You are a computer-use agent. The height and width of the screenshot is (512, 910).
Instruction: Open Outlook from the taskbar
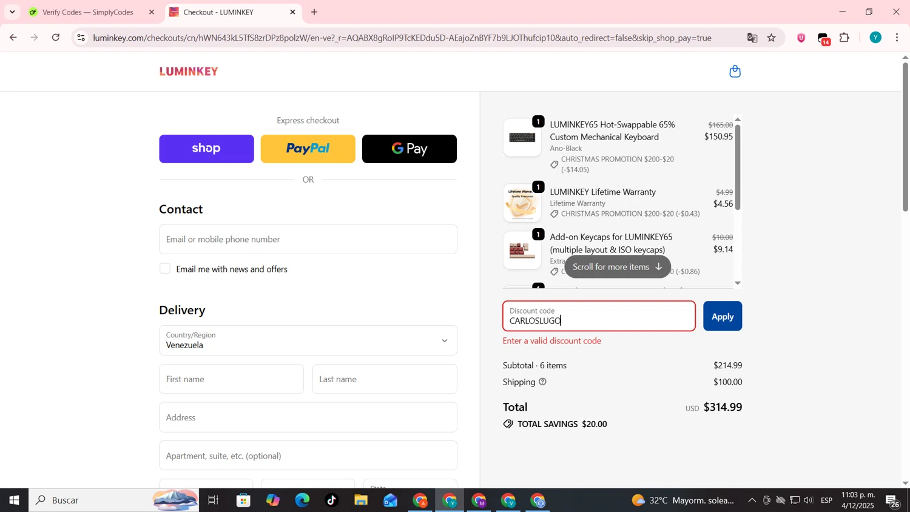pos(390,500)
